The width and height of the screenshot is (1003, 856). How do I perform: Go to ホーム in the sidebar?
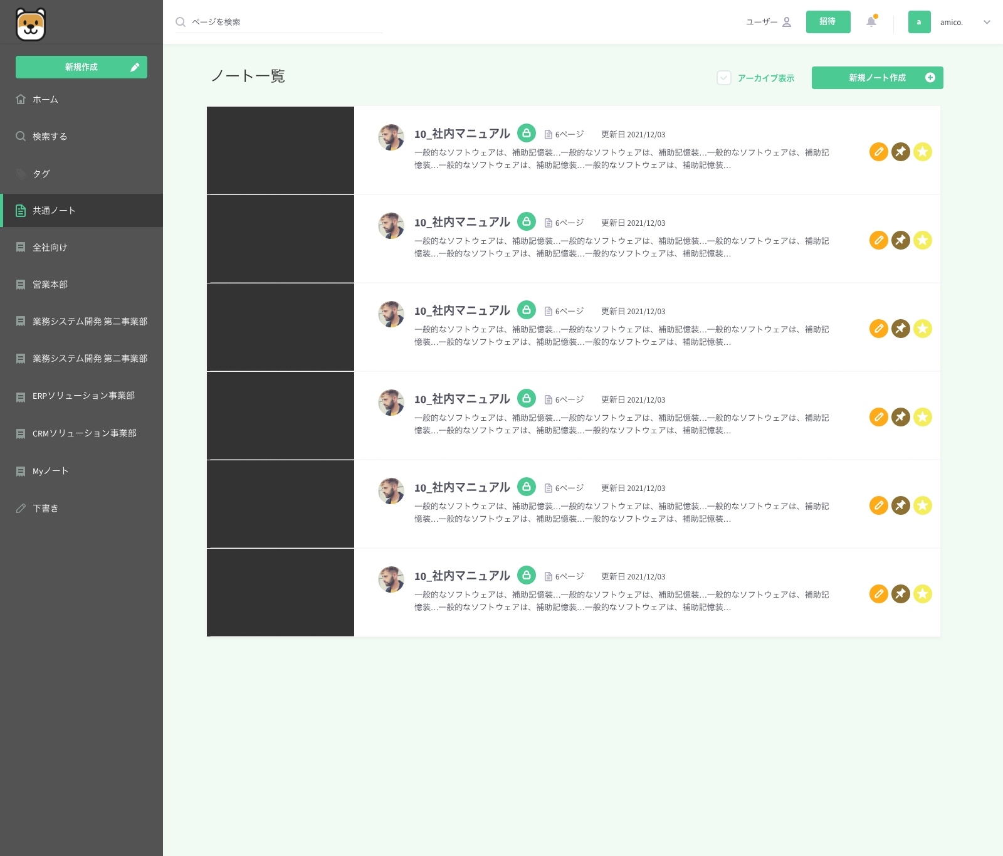pyautogui.click(x=45, y=100)
